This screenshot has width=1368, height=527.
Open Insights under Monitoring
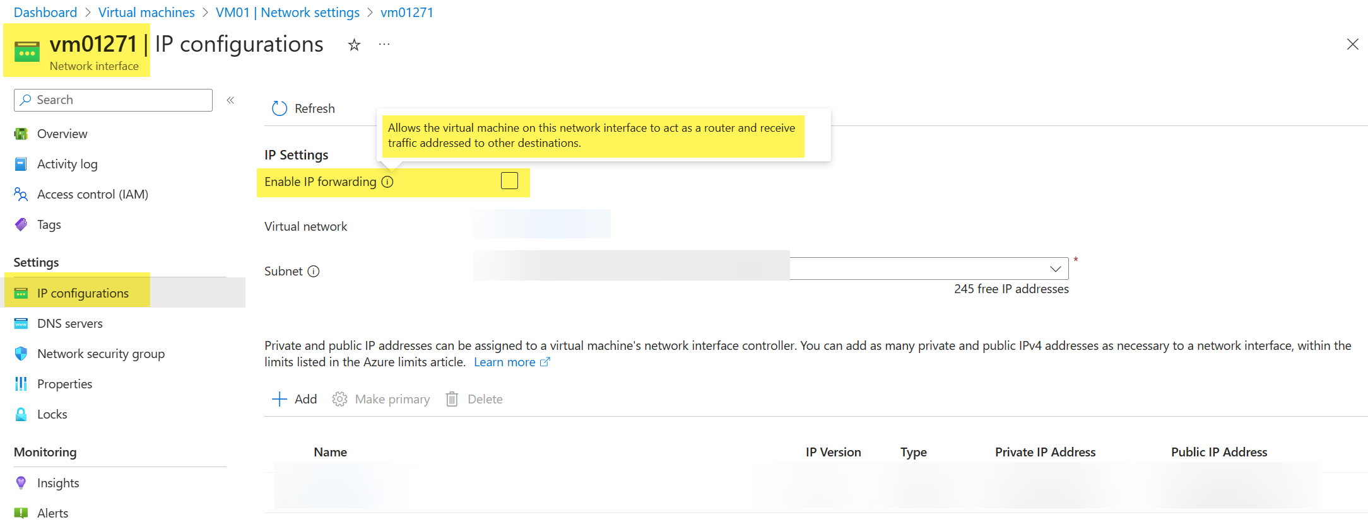click(58, 483)
